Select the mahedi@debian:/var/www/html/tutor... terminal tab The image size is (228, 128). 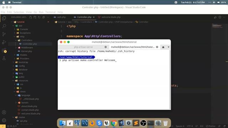(133, 47)
